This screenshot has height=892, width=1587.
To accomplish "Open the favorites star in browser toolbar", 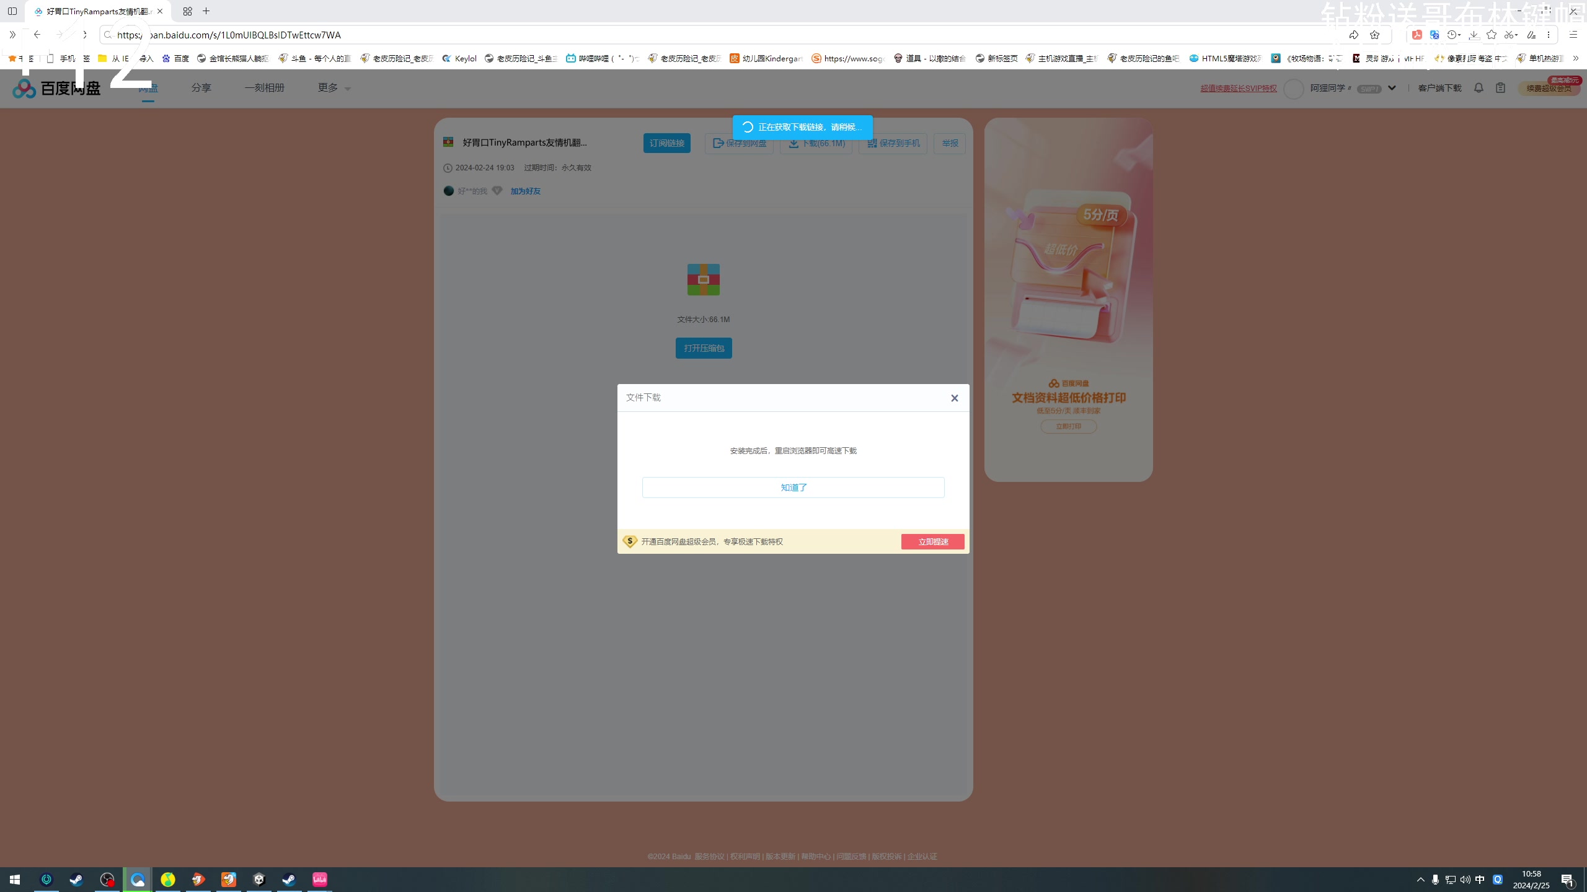I will coord(1492,35).
